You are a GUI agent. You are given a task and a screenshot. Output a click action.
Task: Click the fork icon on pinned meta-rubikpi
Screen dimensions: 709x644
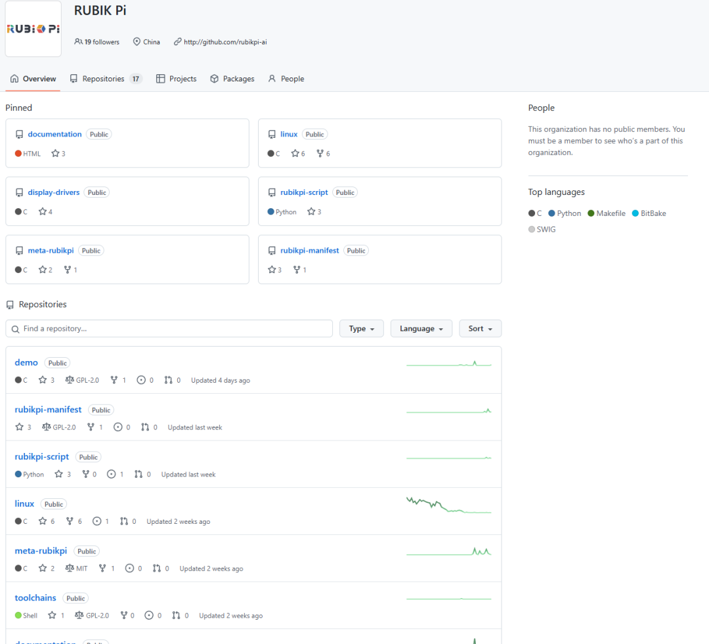pos(68,270)
